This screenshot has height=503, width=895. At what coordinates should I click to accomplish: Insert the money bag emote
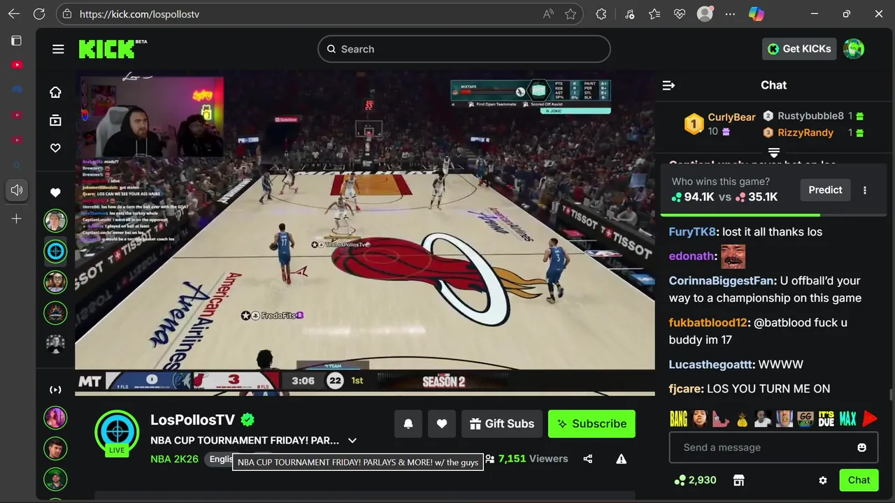[x=742, y=418]
